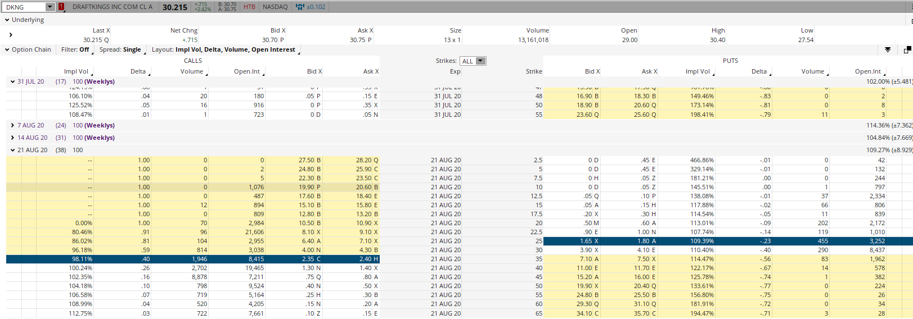Image resolution: width=913 pixels, height=319 pixels.
Task: Open the Strikes ALL dropdown
Action: click(473, 61)
